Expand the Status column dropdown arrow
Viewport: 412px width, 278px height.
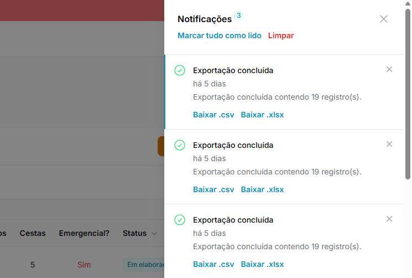pos(154,234)
